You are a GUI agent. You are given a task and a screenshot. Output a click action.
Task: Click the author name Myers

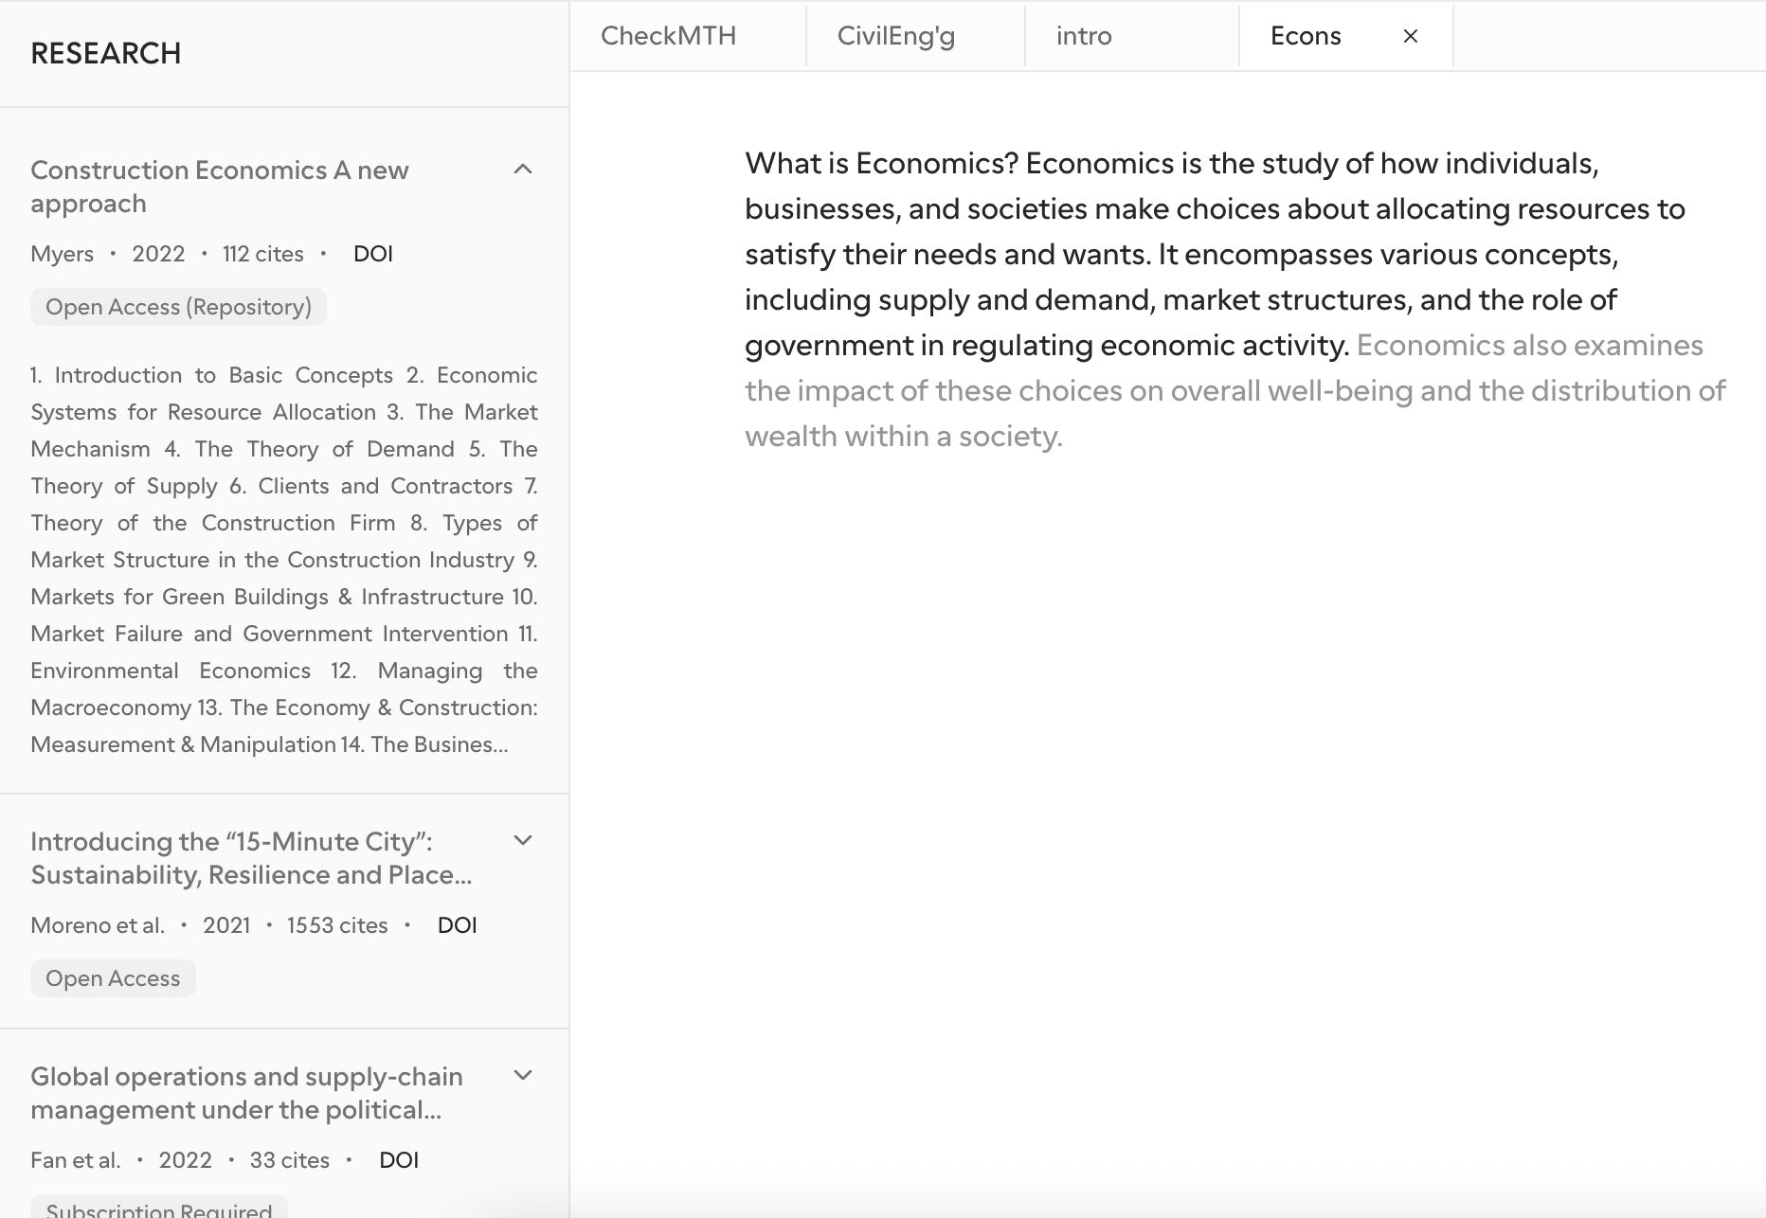62,253
